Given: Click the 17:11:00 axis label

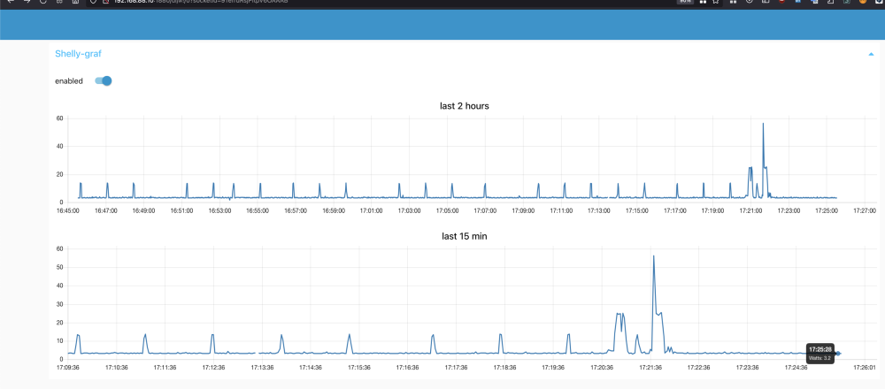Looking at the screenshot, I should [x=561, y=210].
